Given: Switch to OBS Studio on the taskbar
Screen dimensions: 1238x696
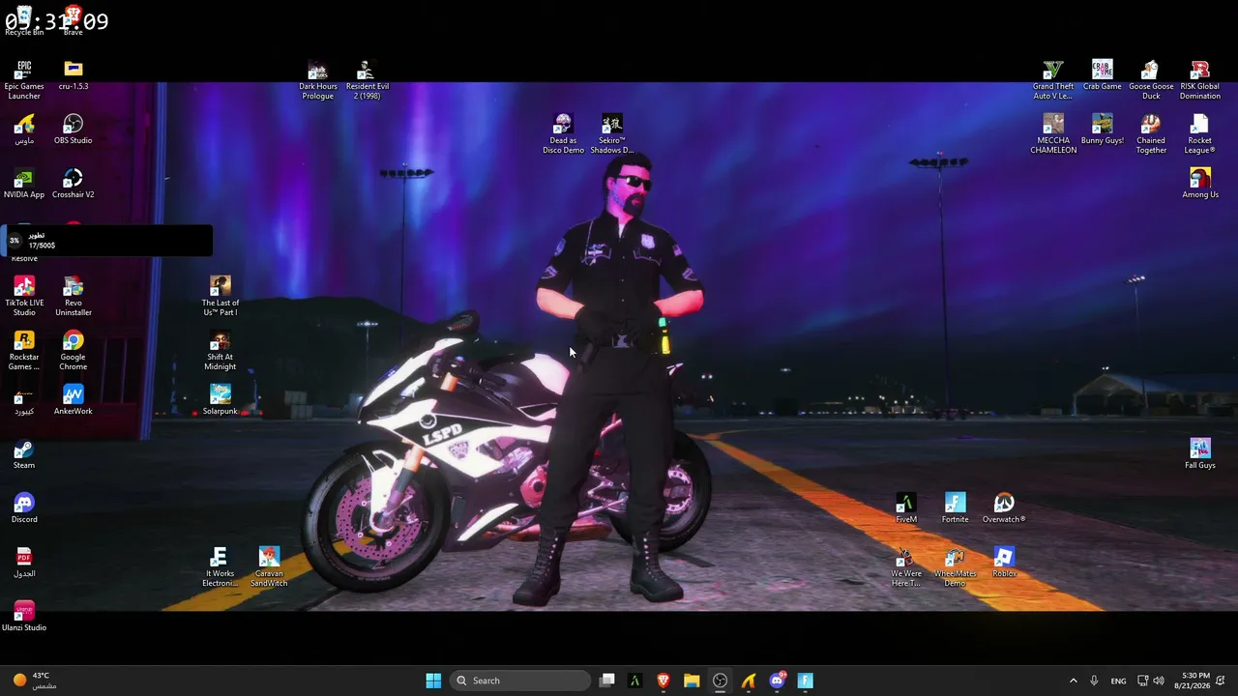Looking at the screenshot, I should 721,681.
